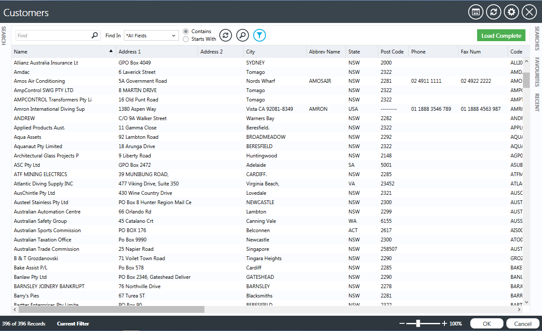Click the horizontal scrollbar thumb

(x=112, y=310)
